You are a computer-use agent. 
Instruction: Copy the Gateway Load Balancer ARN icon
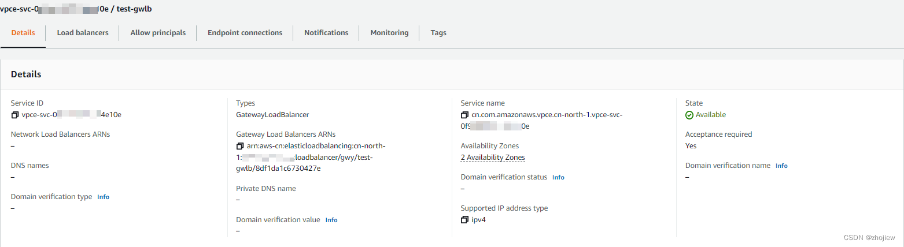240,146
